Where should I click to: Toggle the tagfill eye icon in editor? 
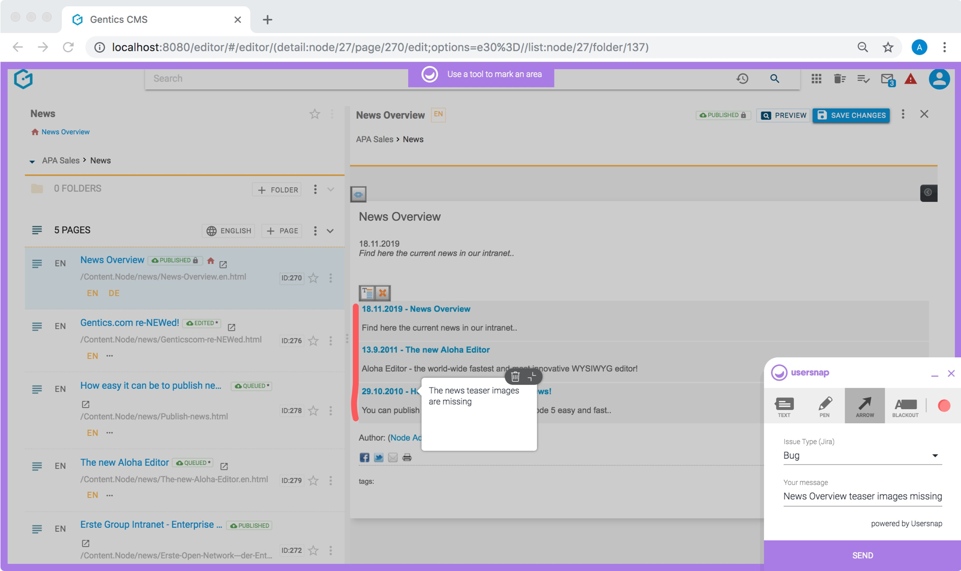[x=358, y=194]
